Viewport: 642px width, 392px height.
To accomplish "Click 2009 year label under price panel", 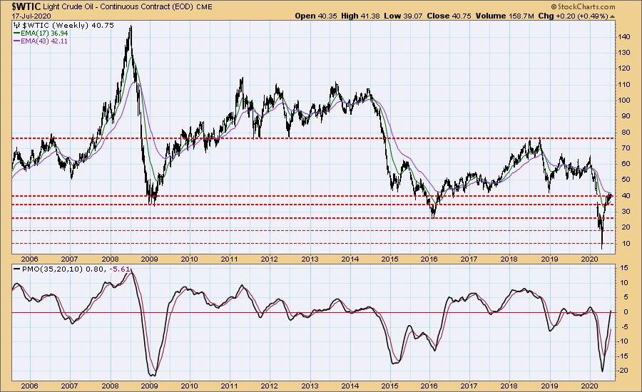I will 150,259.
